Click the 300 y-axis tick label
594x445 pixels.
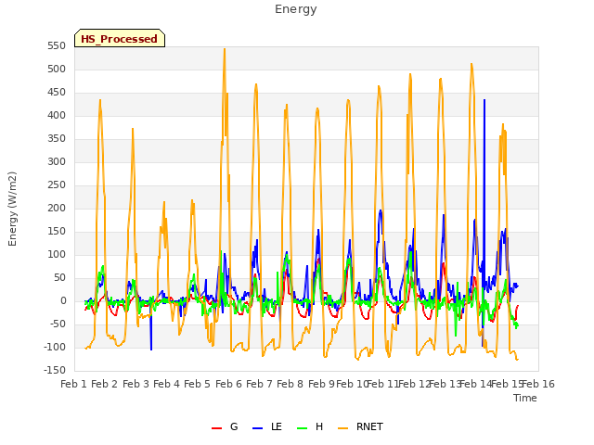(x=57, y=162)
